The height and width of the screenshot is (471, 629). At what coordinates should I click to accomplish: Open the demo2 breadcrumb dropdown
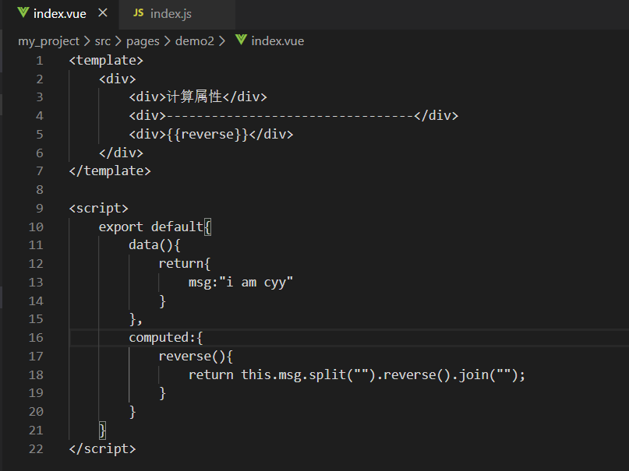coord(194,41)
